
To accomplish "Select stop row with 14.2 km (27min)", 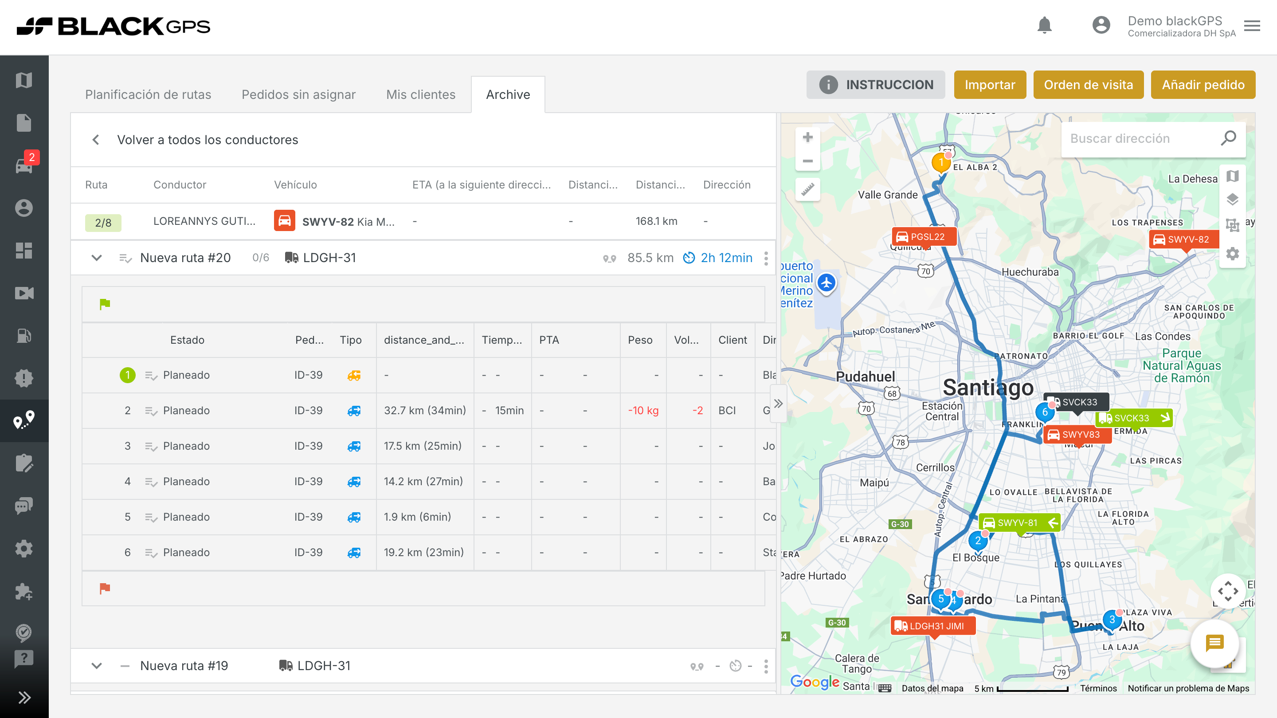I will coord(428,482).
